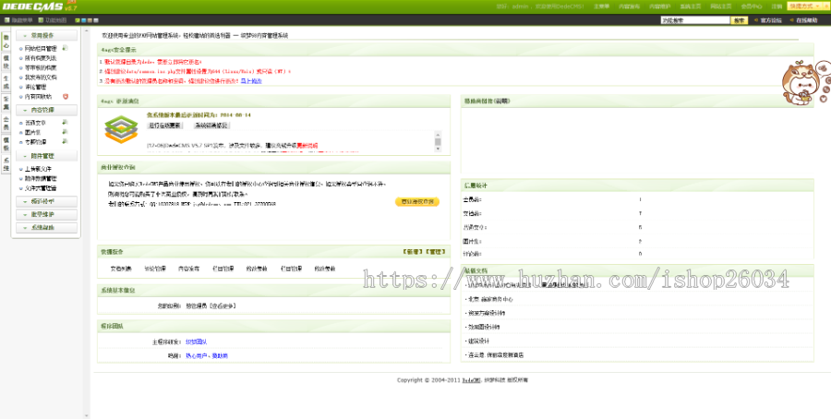Viewport: 831px width, 419px height.
Task: Expand the 批量维护 menu group
Action: click(47, 214)
